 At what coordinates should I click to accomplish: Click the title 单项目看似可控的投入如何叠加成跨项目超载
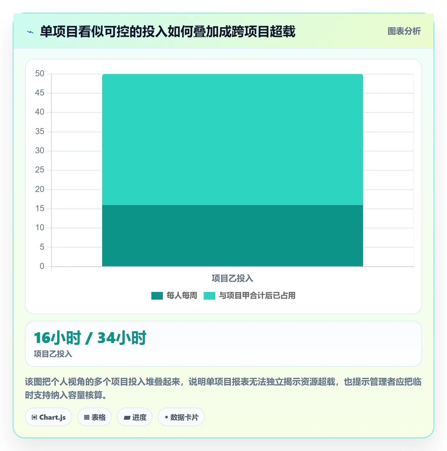168,32
